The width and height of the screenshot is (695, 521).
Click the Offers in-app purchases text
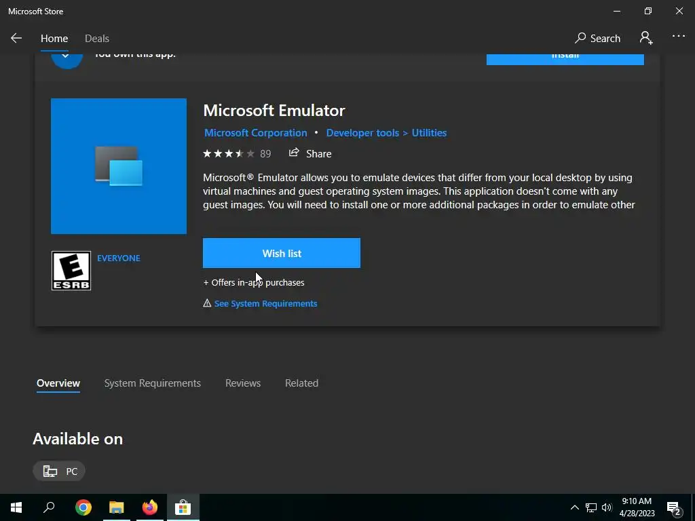point(254,282)
